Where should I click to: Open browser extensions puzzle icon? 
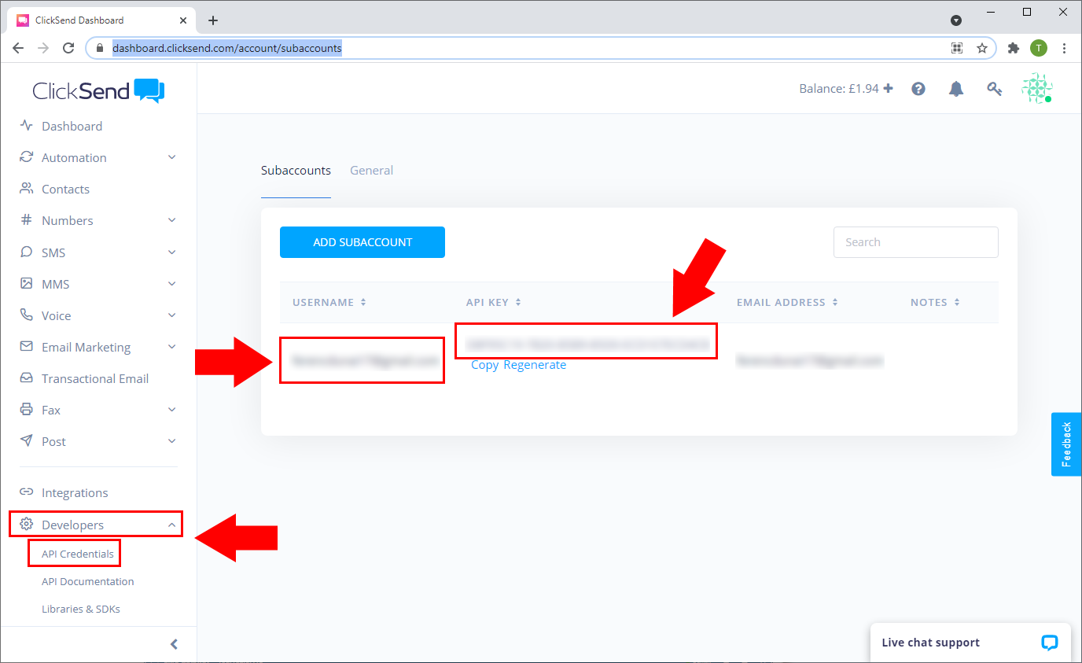[x=1014, y=48]
